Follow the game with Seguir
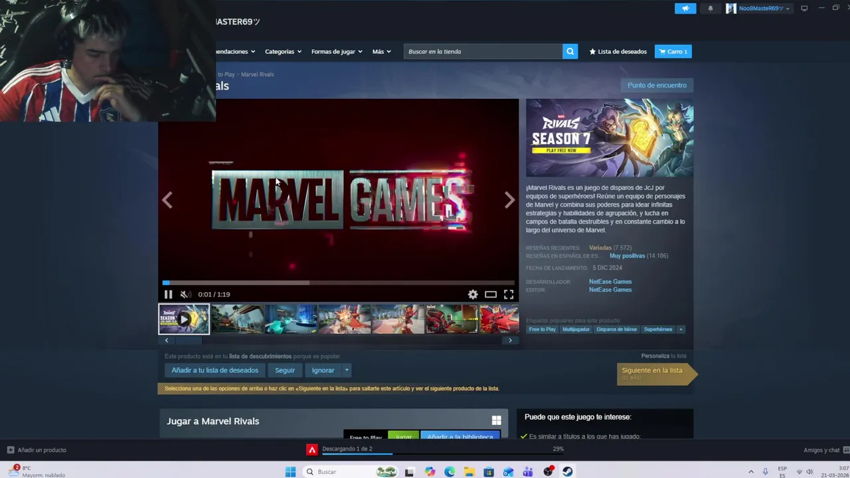This screenshot has width=850, height=478. click(x=285, y=370)
